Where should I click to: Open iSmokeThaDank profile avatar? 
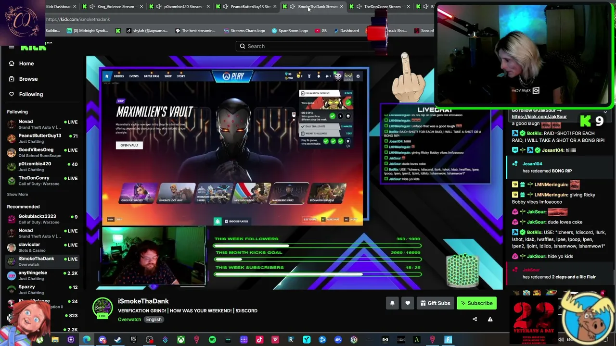tap(103, 308)
